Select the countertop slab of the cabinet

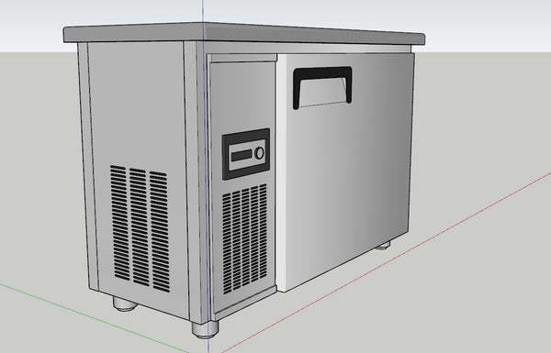(x=244, y=34)
